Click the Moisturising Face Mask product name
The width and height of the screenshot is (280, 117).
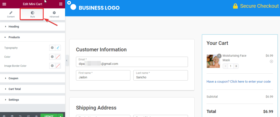234,58
